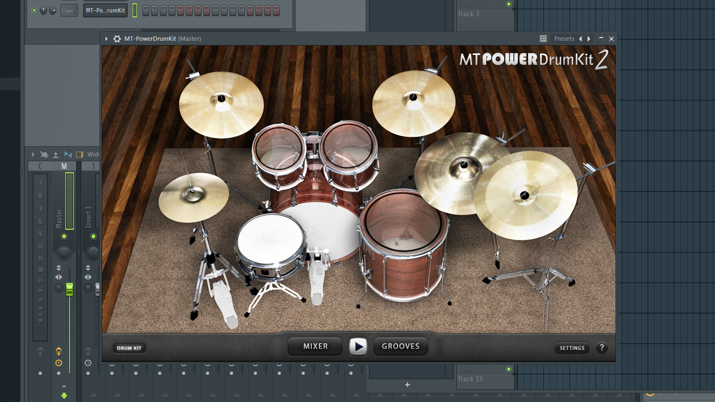Click the Insert 1 pan knob

93,252
